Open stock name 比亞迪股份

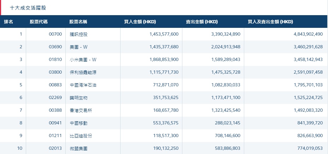[81, 136]
